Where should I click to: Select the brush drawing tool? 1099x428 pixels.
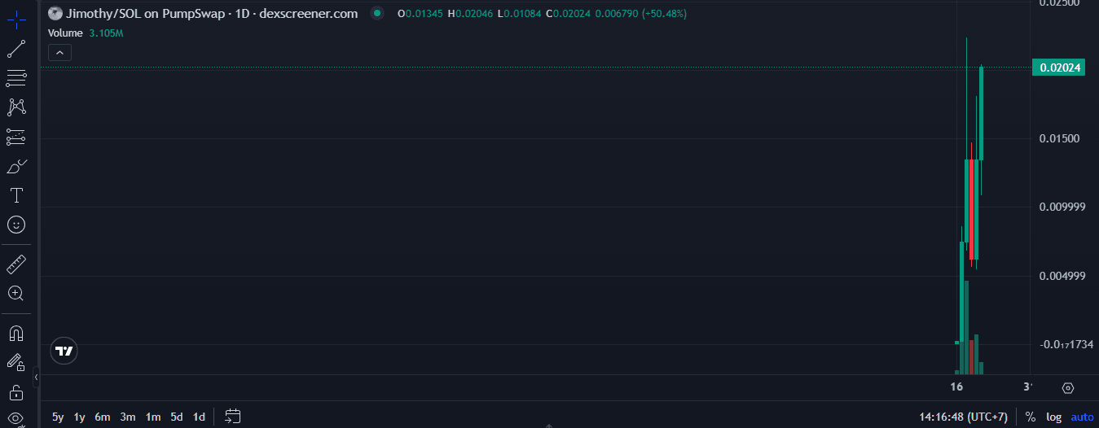[x=16, y=166]
